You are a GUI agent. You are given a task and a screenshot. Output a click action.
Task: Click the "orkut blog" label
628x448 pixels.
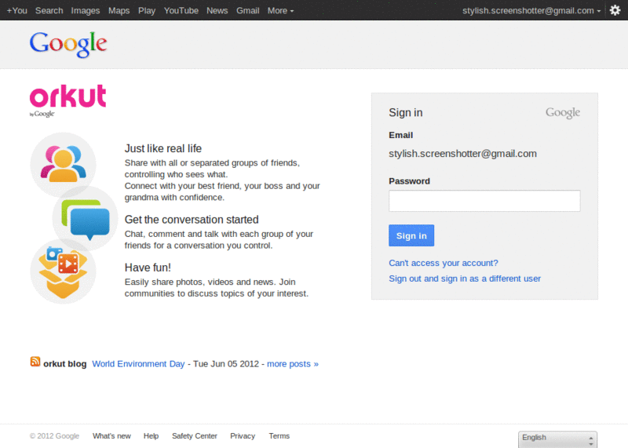point(64,364)
